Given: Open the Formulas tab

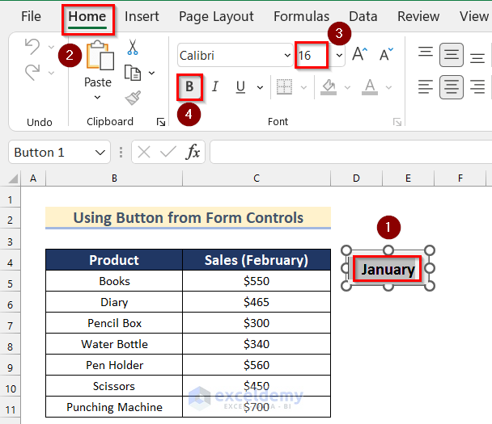Looking at the screenshot, I should pos(301,16).
